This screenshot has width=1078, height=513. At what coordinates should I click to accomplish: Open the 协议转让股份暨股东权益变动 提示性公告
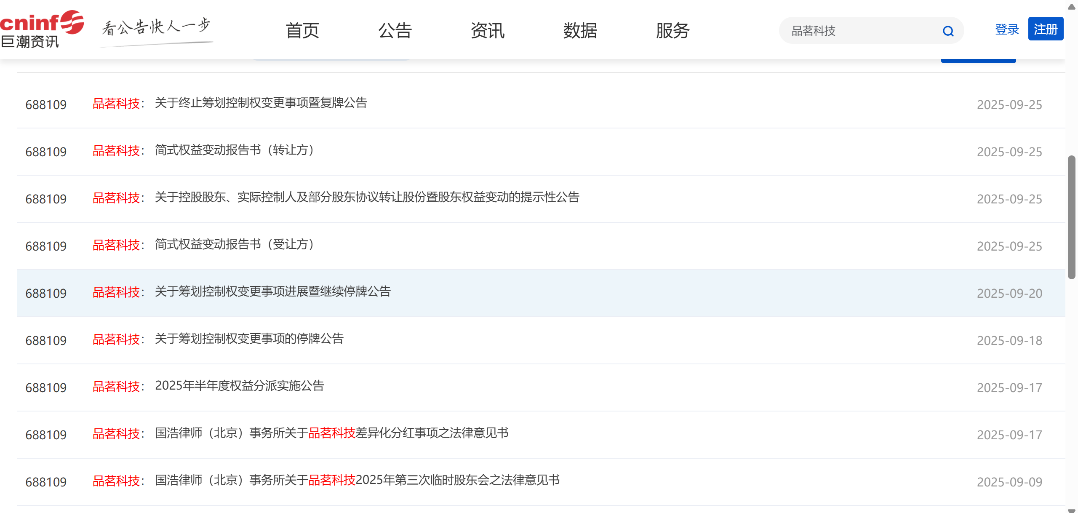coord(367,198)
